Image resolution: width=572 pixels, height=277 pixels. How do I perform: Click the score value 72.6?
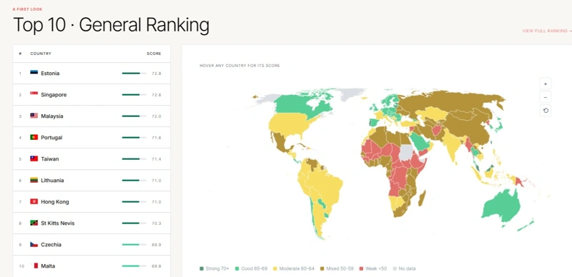click(x=156, y=95)
